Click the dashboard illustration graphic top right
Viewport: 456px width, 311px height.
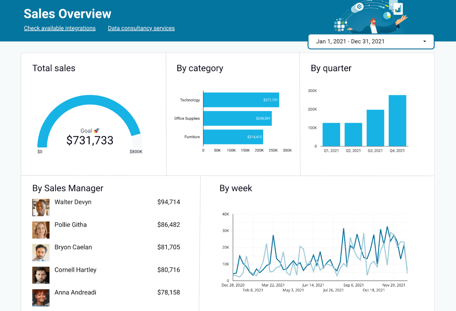373,18
